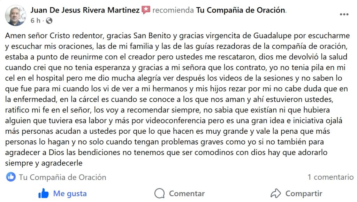Expand the "1 comentario" comments
The height and width of the screenshot is (202, 357).
pyautogui.click(x=330, y=177)
